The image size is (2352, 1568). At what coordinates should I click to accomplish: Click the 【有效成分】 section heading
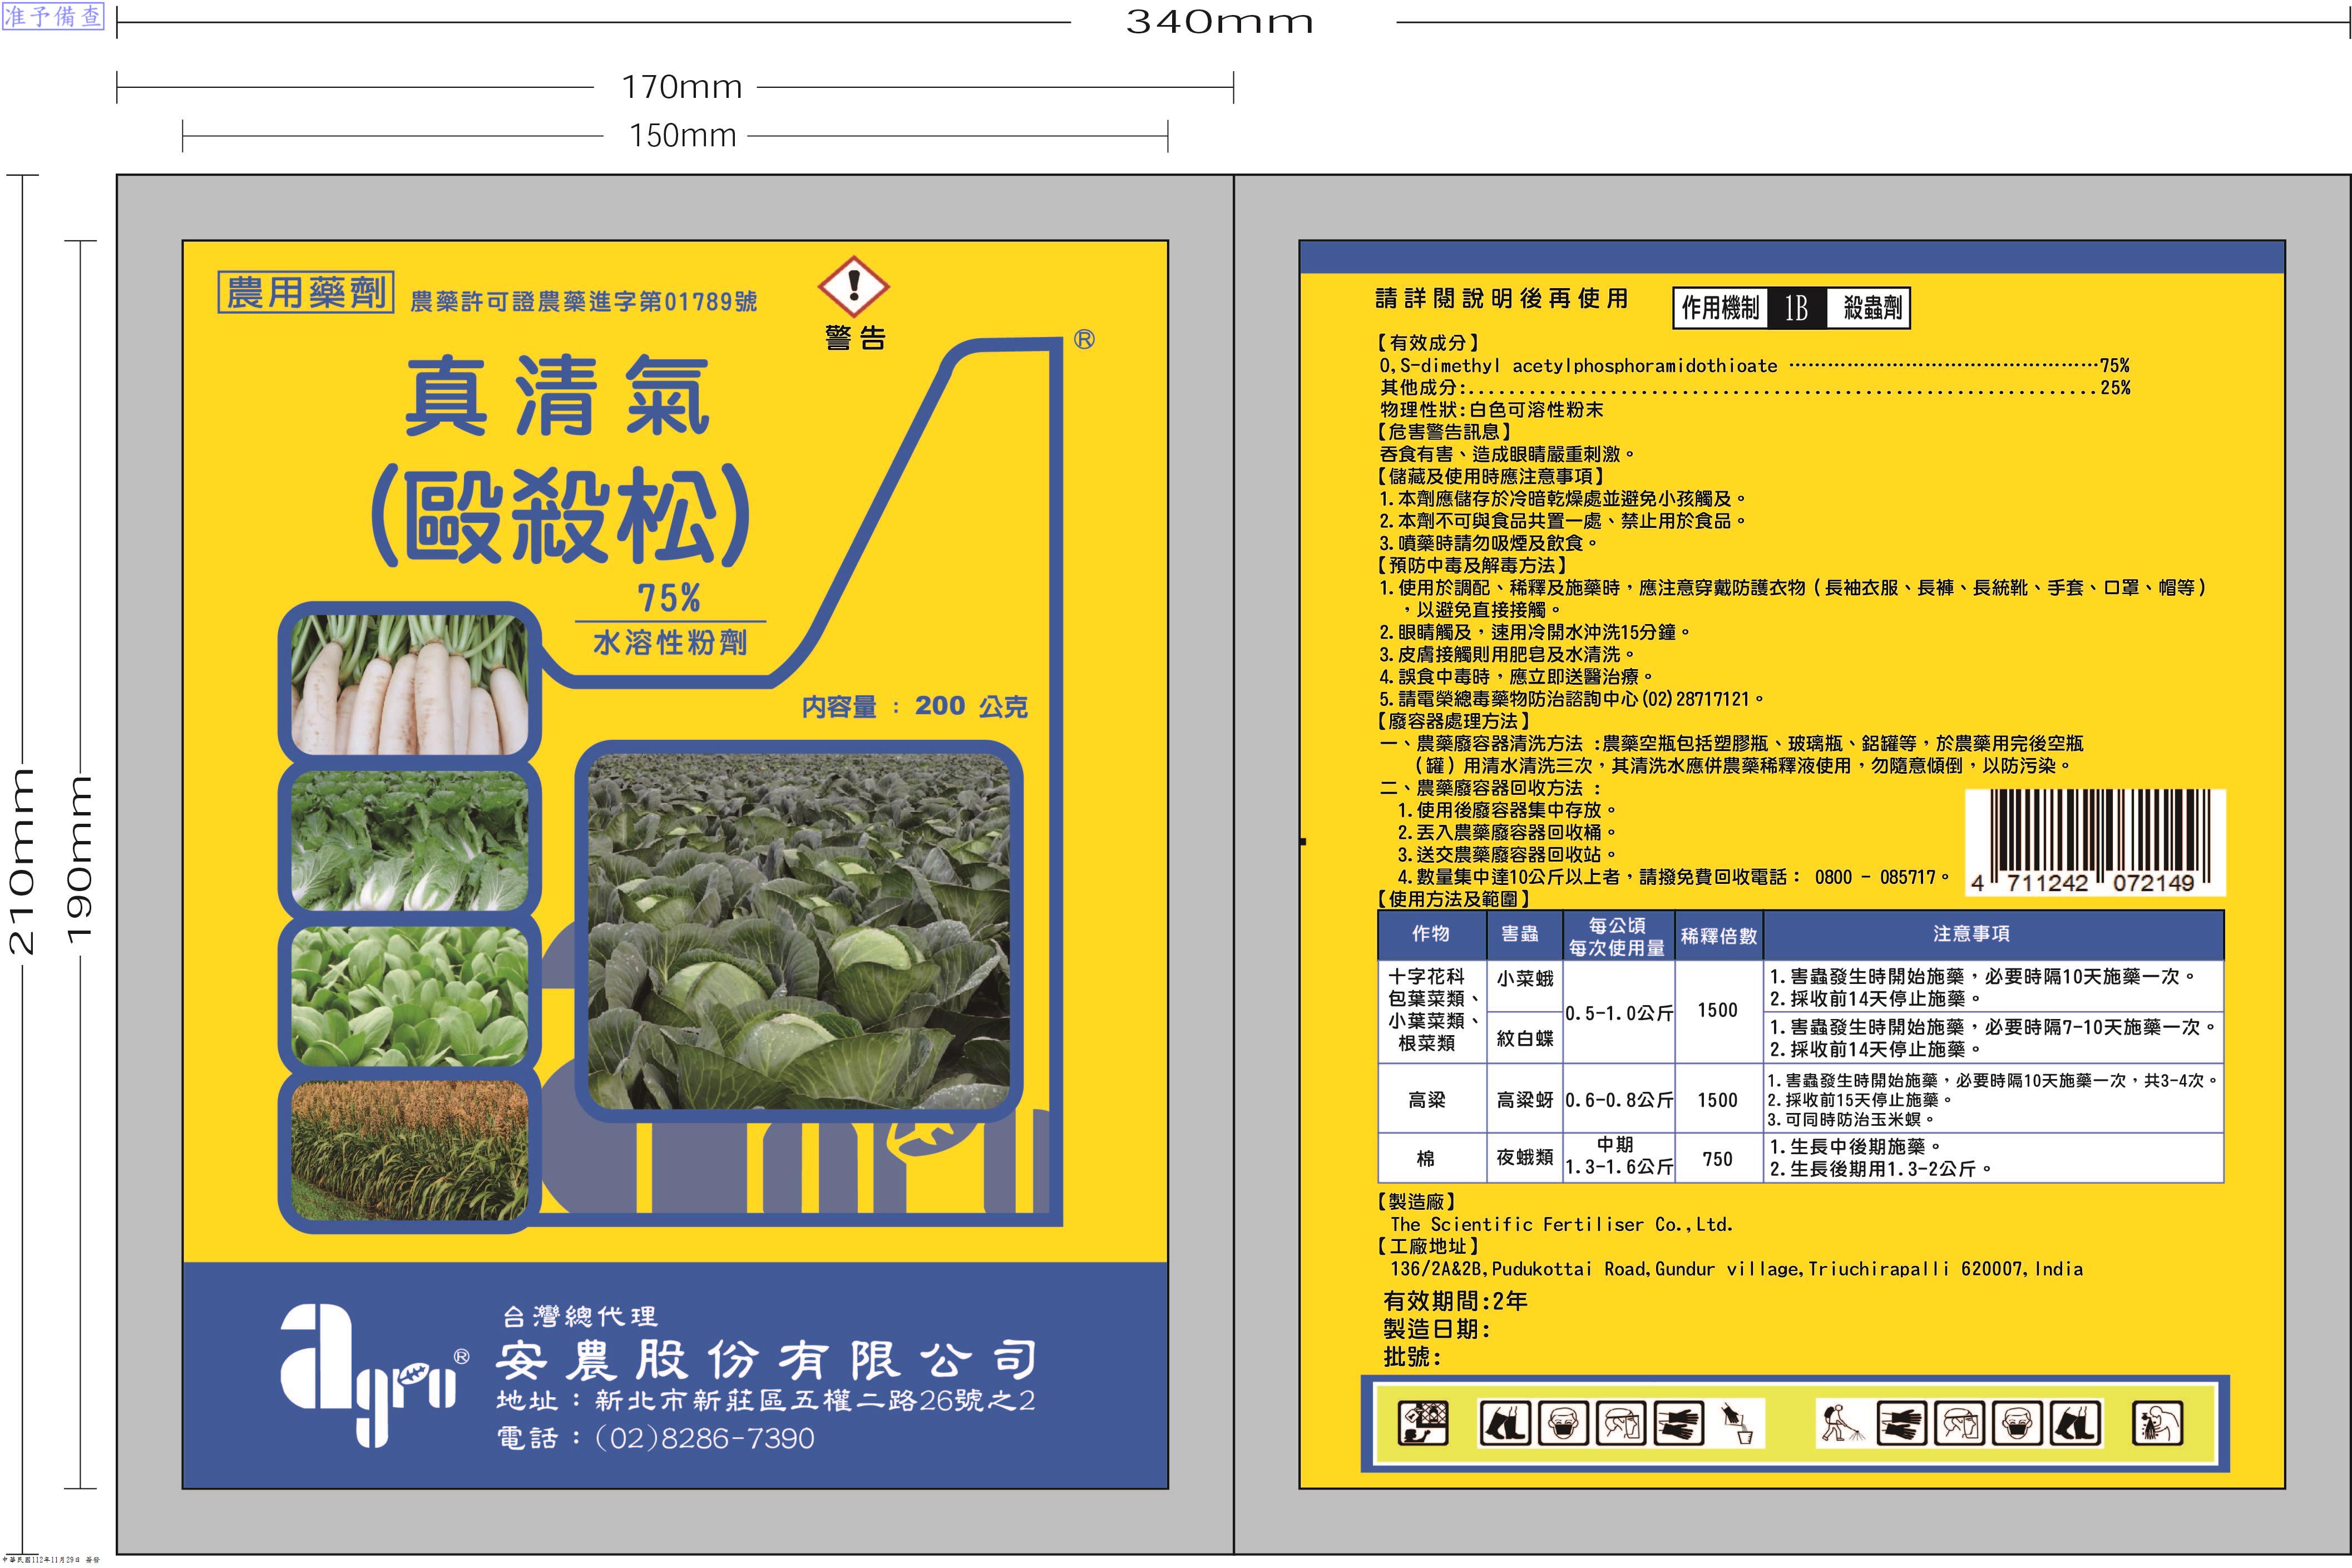1428,343
